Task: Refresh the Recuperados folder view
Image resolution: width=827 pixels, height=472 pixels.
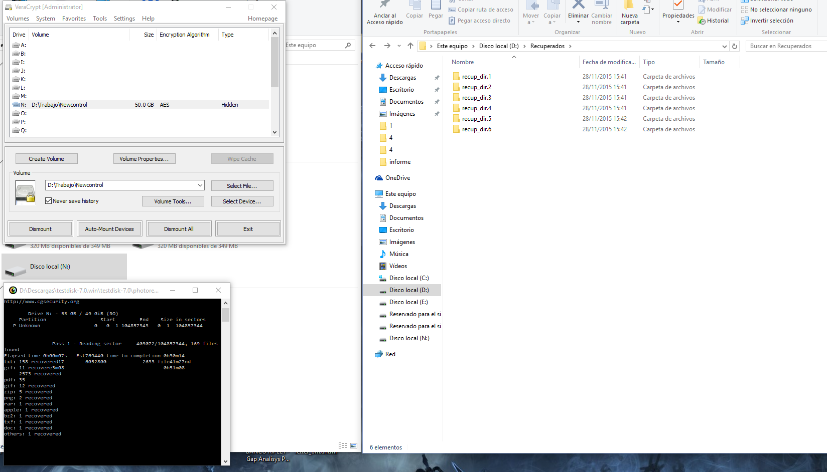Action: pos(735,46)
